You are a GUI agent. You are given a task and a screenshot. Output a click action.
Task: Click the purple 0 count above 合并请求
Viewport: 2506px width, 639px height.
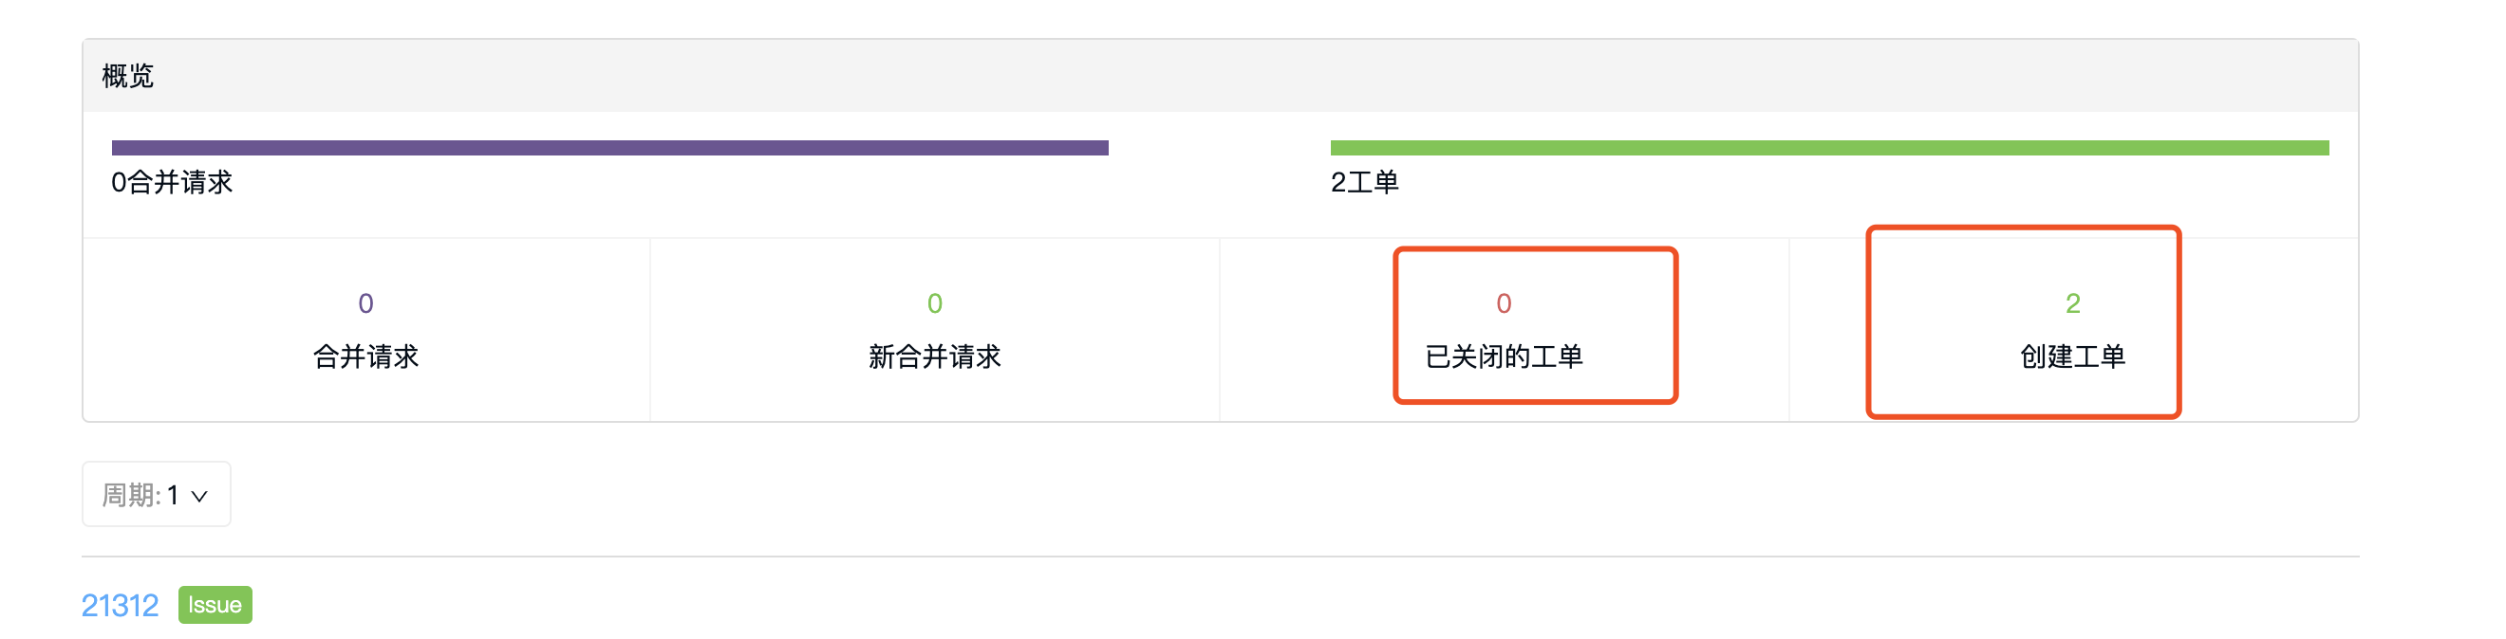(x=365, y=304)
